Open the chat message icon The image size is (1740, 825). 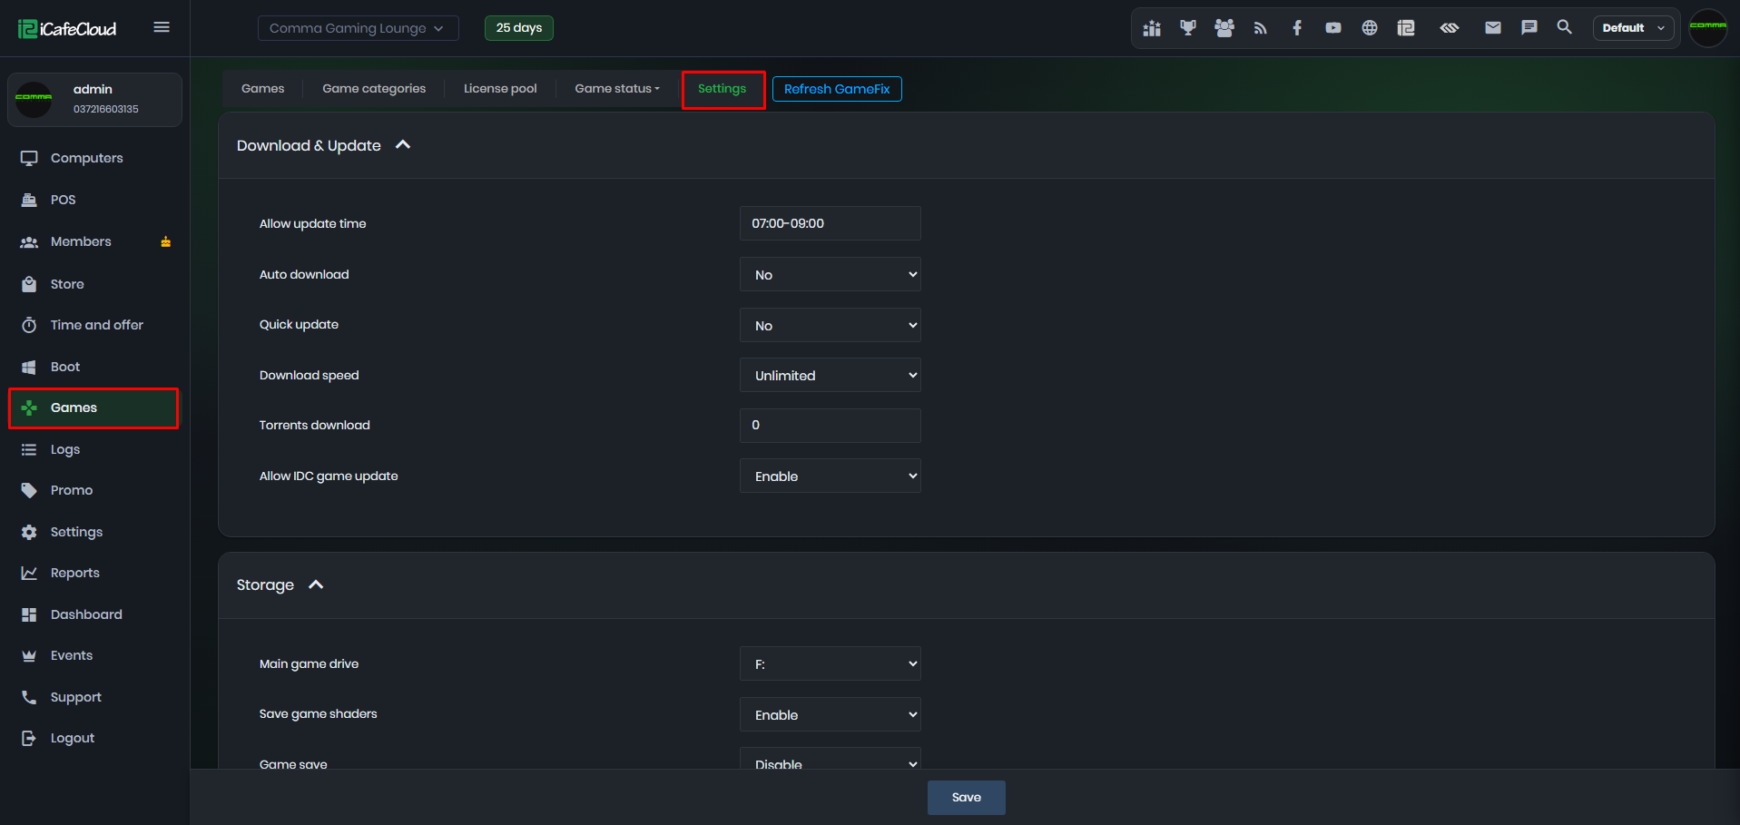tap(1529, 28)
